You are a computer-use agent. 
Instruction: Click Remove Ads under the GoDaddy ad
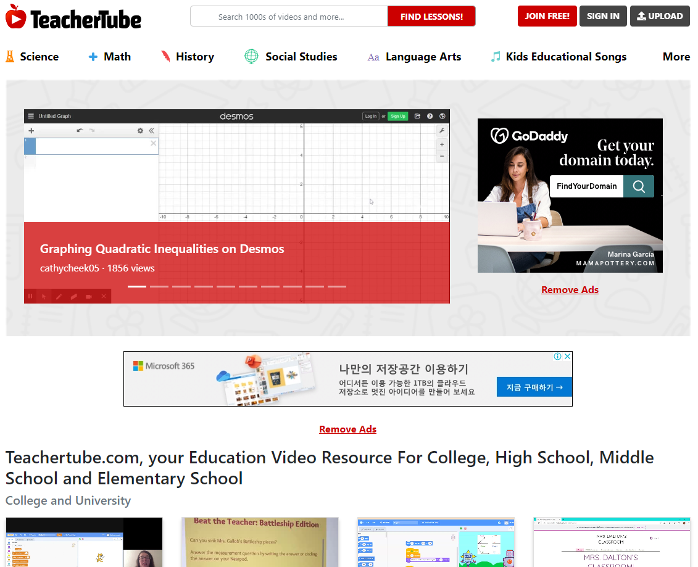570,290
